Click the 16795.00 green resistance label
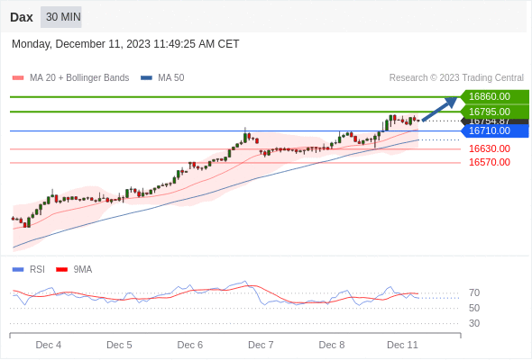This screenshot has width=532, height=360. (x=495, y=112)
